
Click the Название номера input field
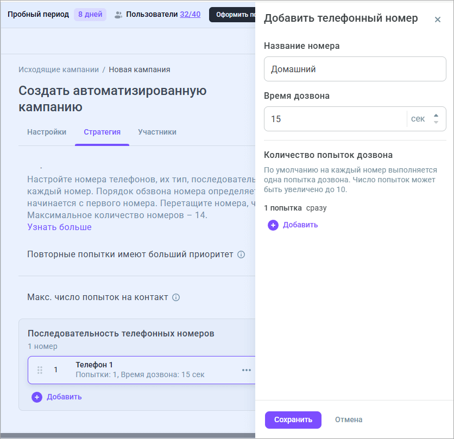[355, 69]
